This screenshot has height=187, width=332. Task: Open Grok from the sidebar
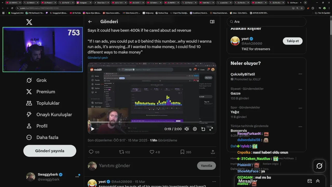click(37, 80)
